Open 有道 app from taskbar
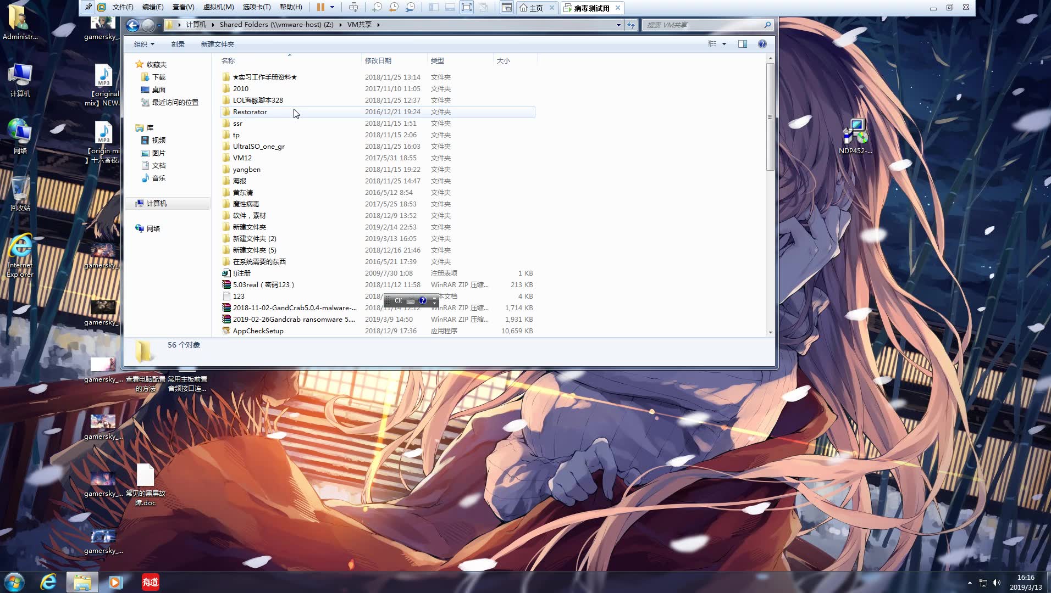Image resolution: width=1051 pixels, height=593 pixels. click(x=150, y=582)
